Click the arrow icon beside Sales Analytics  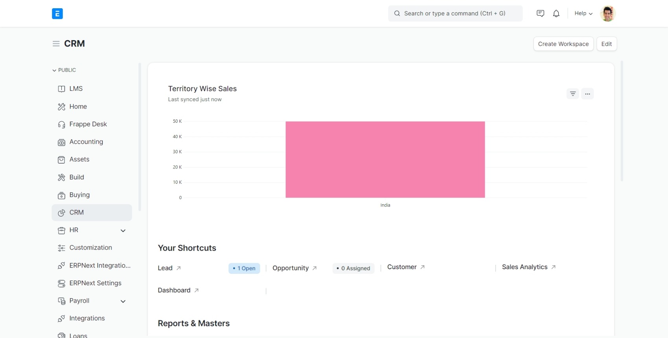pos(554,267)
